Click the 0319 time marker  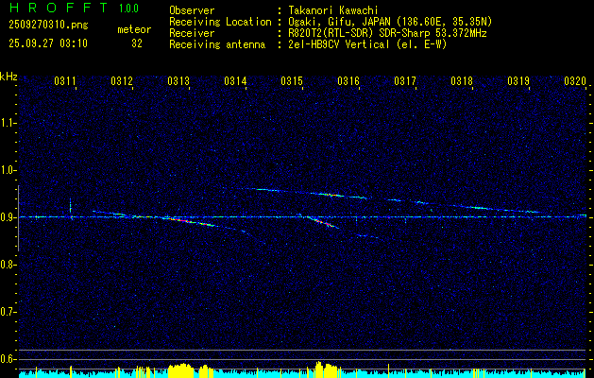[518, 80]
